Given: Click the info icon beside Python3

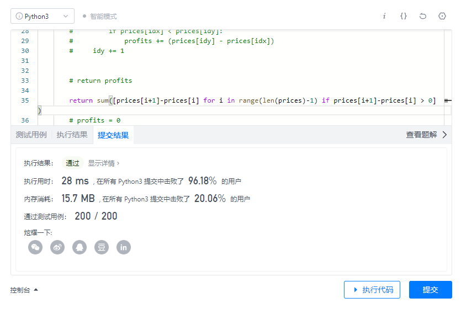Looking at the screenshot, I should click(x=19, y=16).
